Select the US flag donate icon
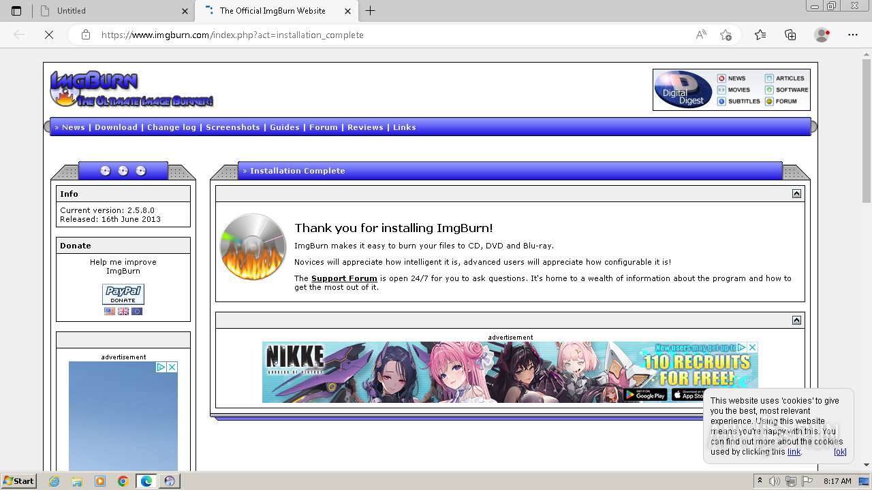872x490 pixels. pyautogui.click(x=110, y=311)
